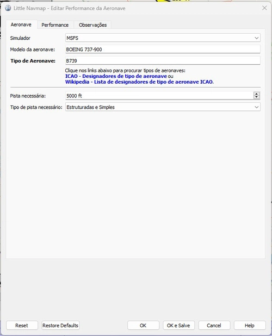The image size is (272, 336).
Task: Click inside the Pista necessária 5000 ft field
Action: tap(159, 96)
